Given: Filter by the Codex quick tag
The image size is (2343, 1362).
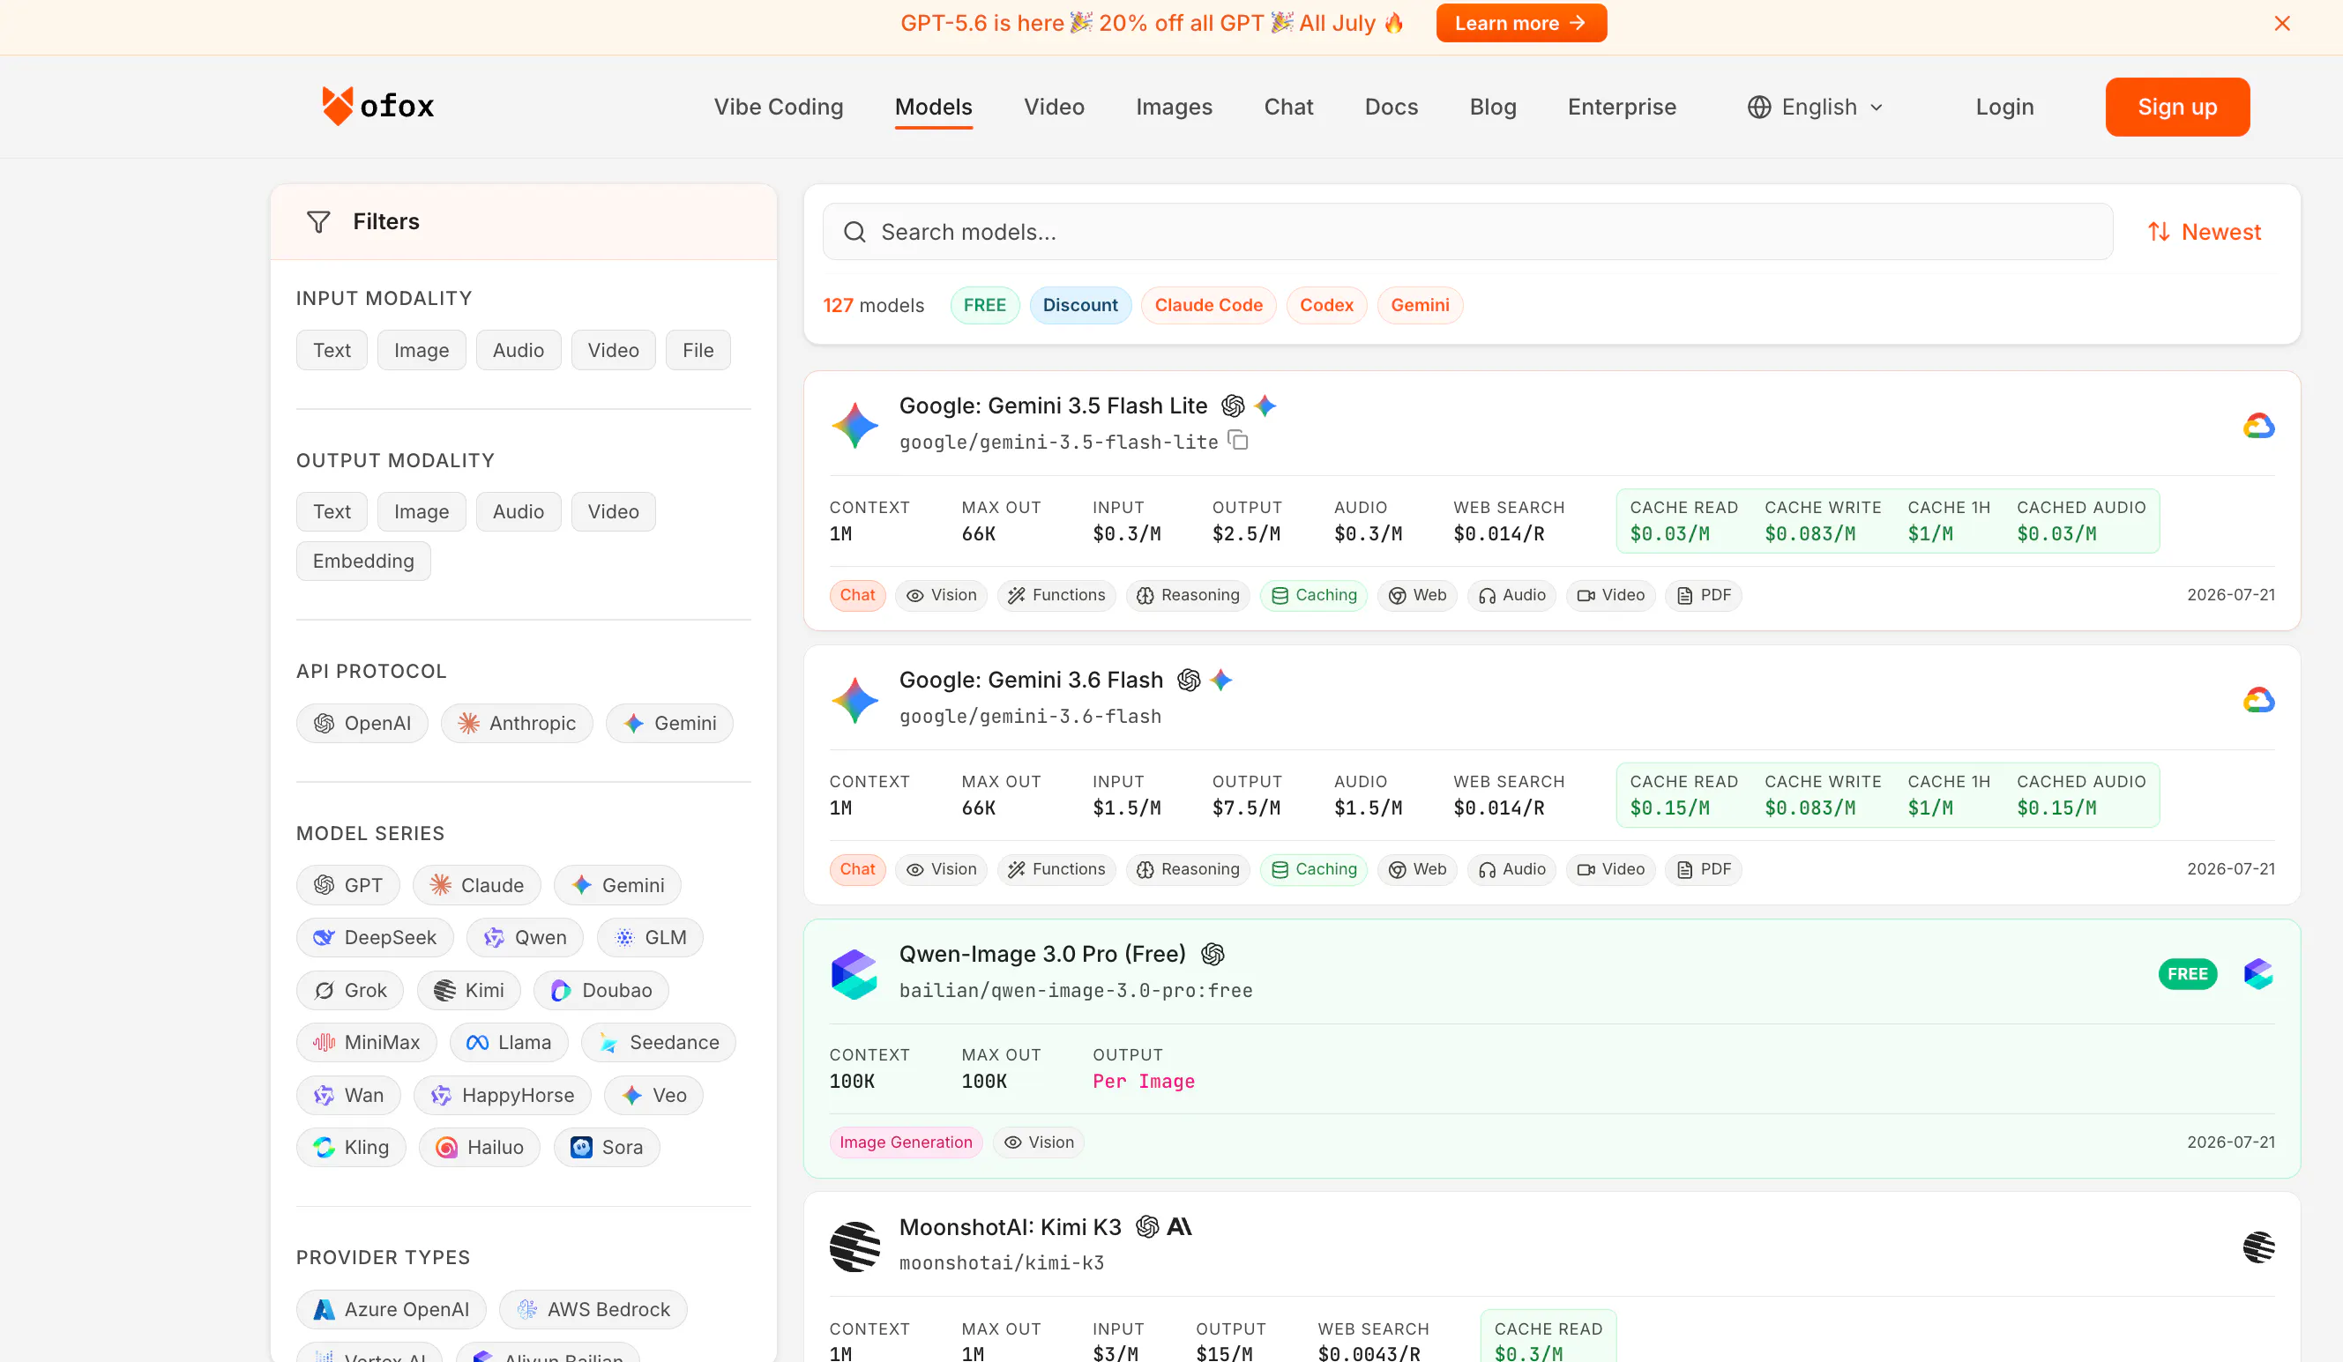Looking at the screenshot, I should pos(1327,306).
